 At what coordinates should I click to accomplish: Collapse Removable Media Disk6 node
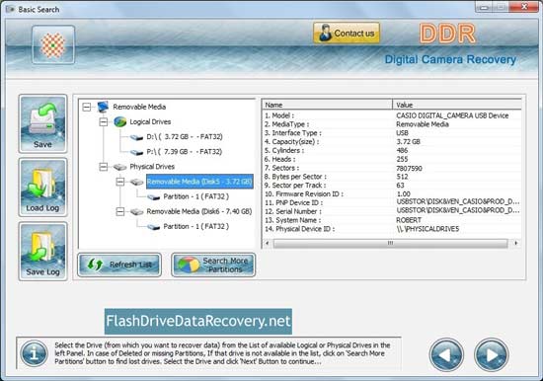(120, 211)
